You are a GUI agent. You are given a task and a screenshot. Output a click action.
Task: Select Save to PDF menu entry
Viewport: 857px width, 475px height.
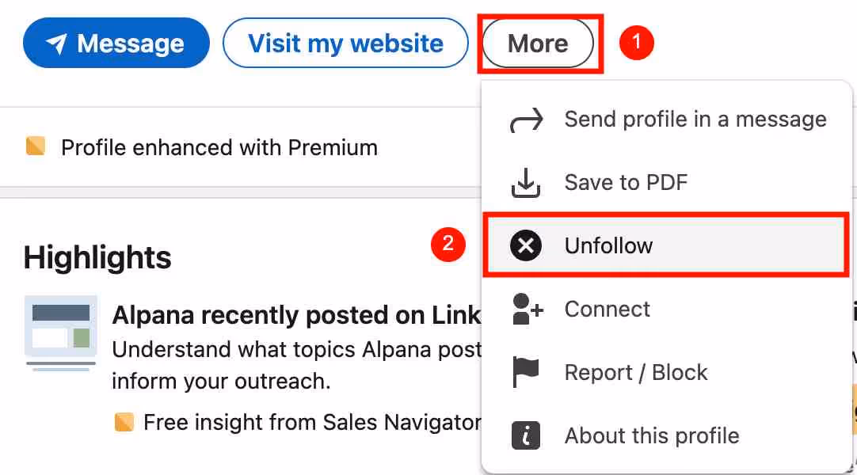click(626, 182)
